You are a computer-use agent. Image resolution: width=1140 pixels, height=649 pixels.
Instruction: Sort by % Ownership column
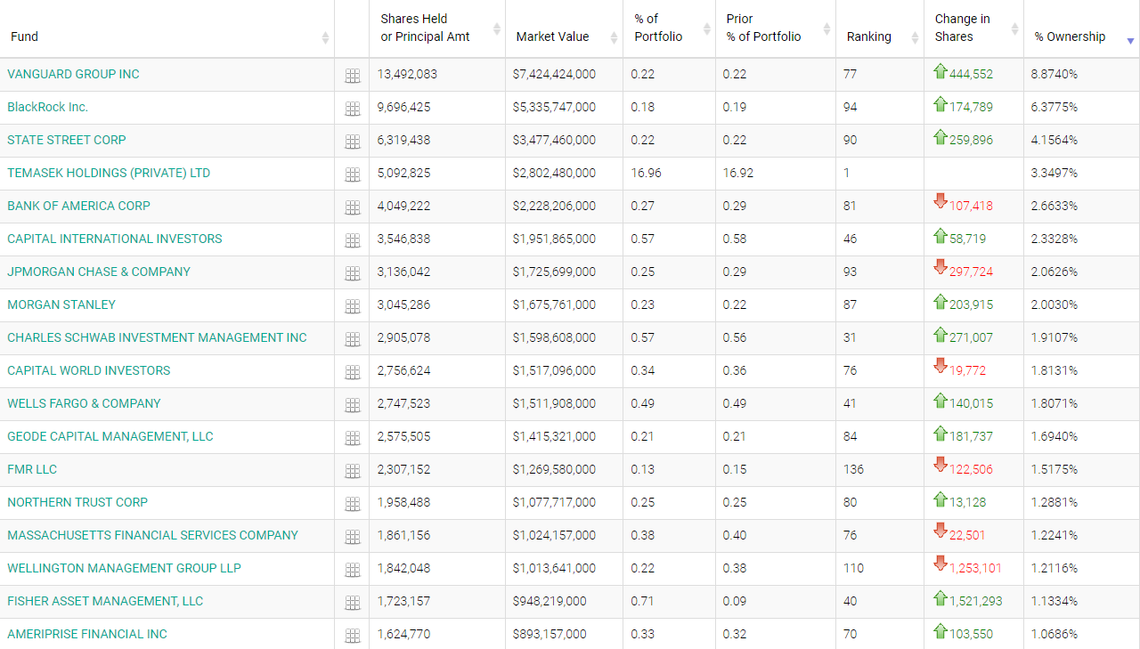pyautogui.click(x=1082, y=29)
